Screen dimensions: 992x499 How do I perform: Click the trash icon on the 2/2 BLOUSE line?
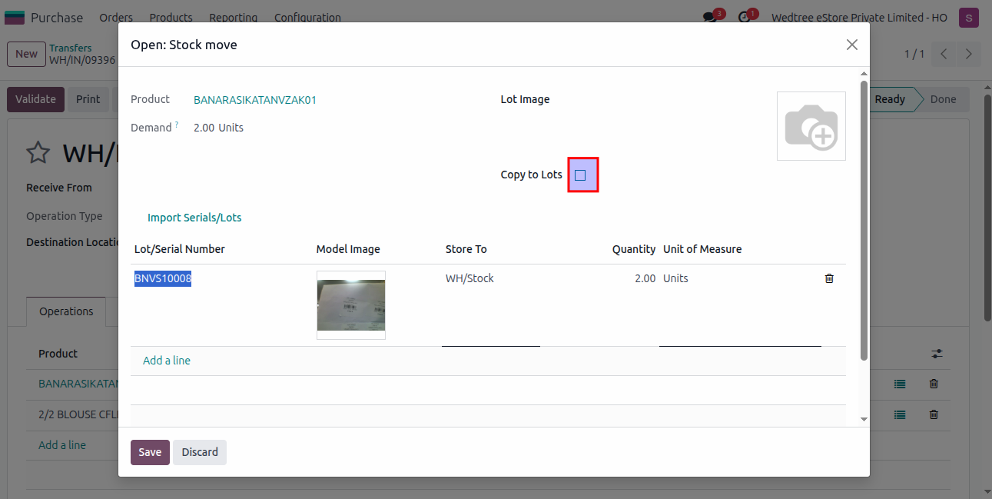(x=933, y=414)
